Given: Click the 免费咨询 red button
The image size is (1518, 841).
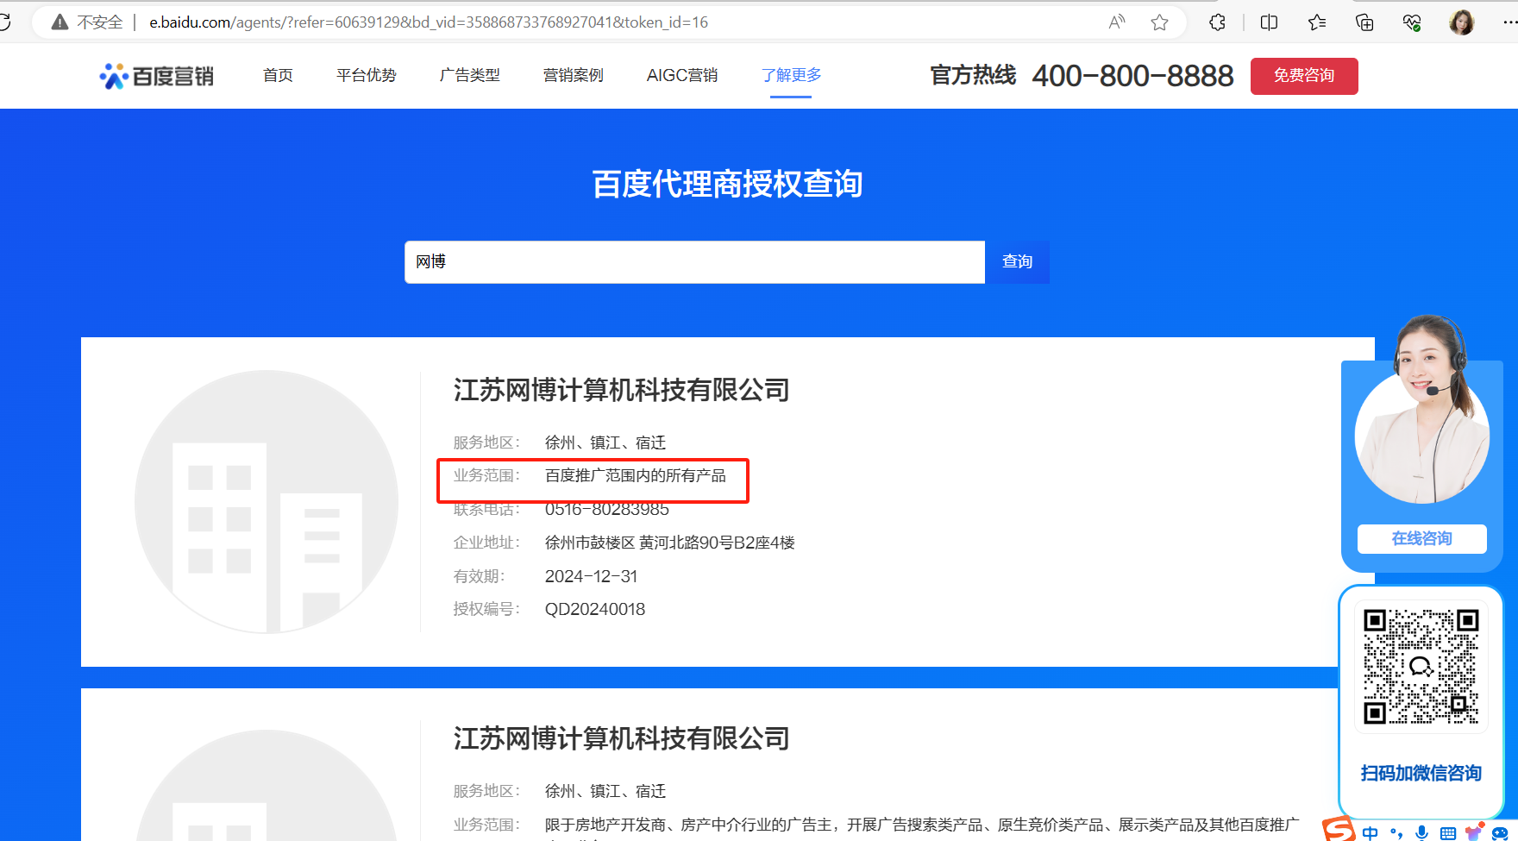Looking at the screenshot, I should click(x=1304, y=76).
